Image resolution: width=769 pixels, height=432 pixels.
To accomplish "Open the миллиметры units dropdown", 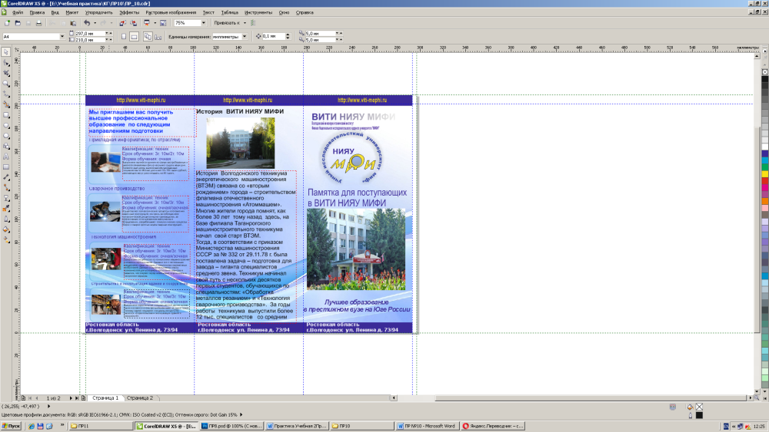I will click(245, 36).
